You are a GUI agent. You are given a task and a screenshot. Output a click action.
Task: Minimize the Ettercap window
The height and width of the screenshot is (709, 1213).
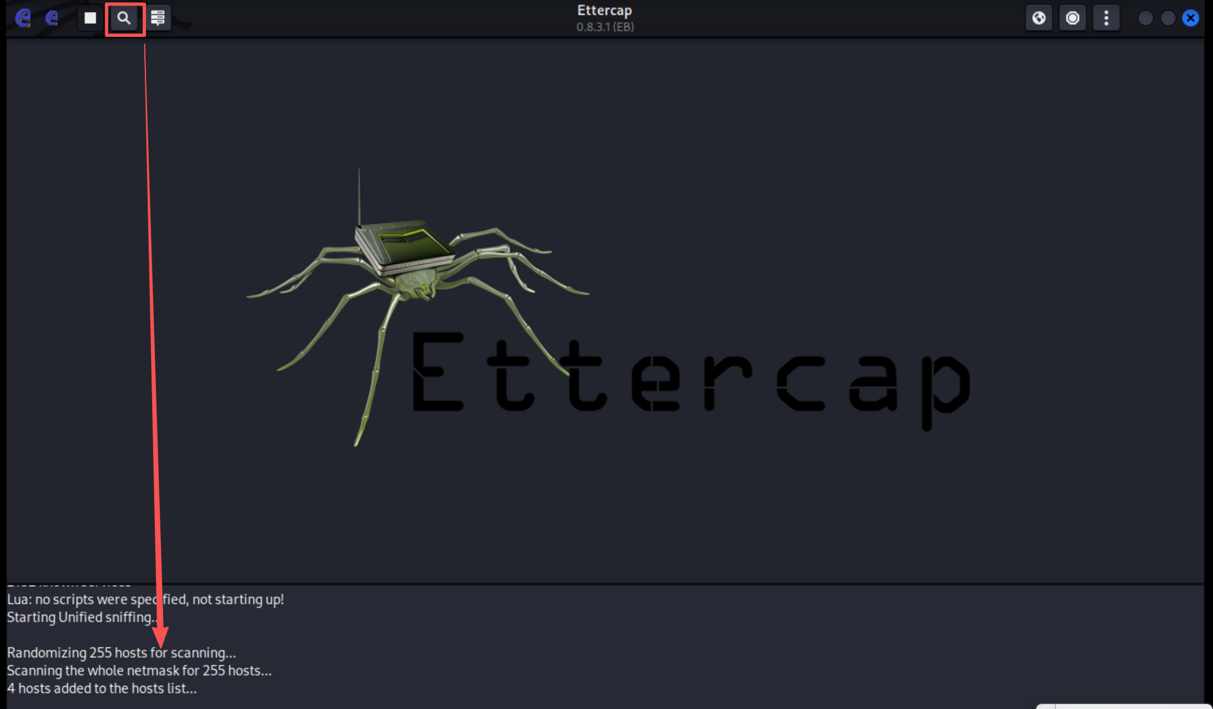point(1145,18)
